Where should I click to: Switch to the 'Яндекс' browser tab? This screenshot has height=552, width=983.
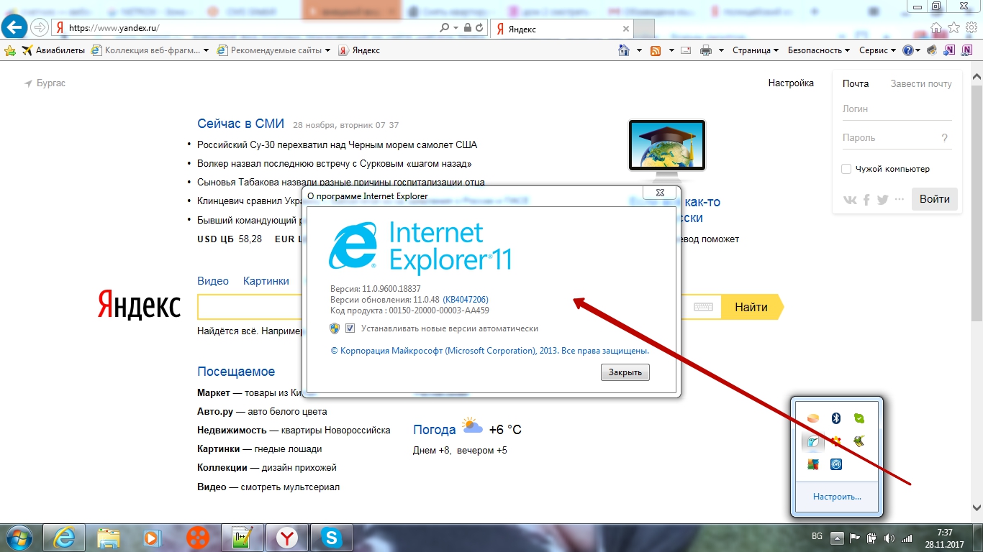(561, 29)
